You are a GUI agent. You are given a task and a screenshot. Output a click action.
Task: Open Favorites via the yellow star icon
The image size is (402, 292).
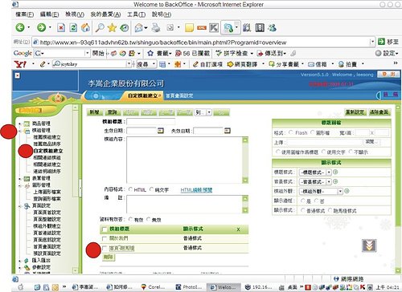pos(112,27)
